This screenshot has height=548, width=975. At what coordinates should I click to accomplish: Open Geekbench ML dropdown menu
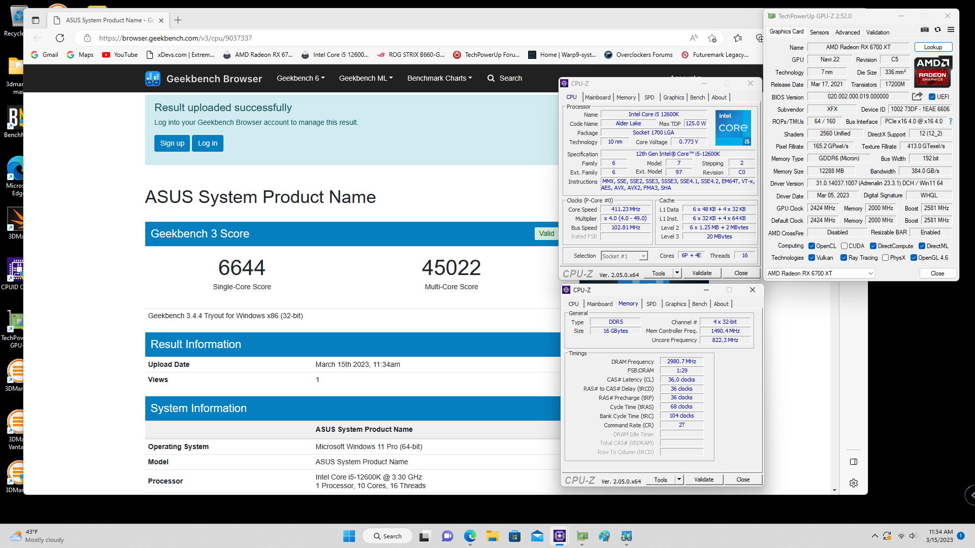pos(366,78)
